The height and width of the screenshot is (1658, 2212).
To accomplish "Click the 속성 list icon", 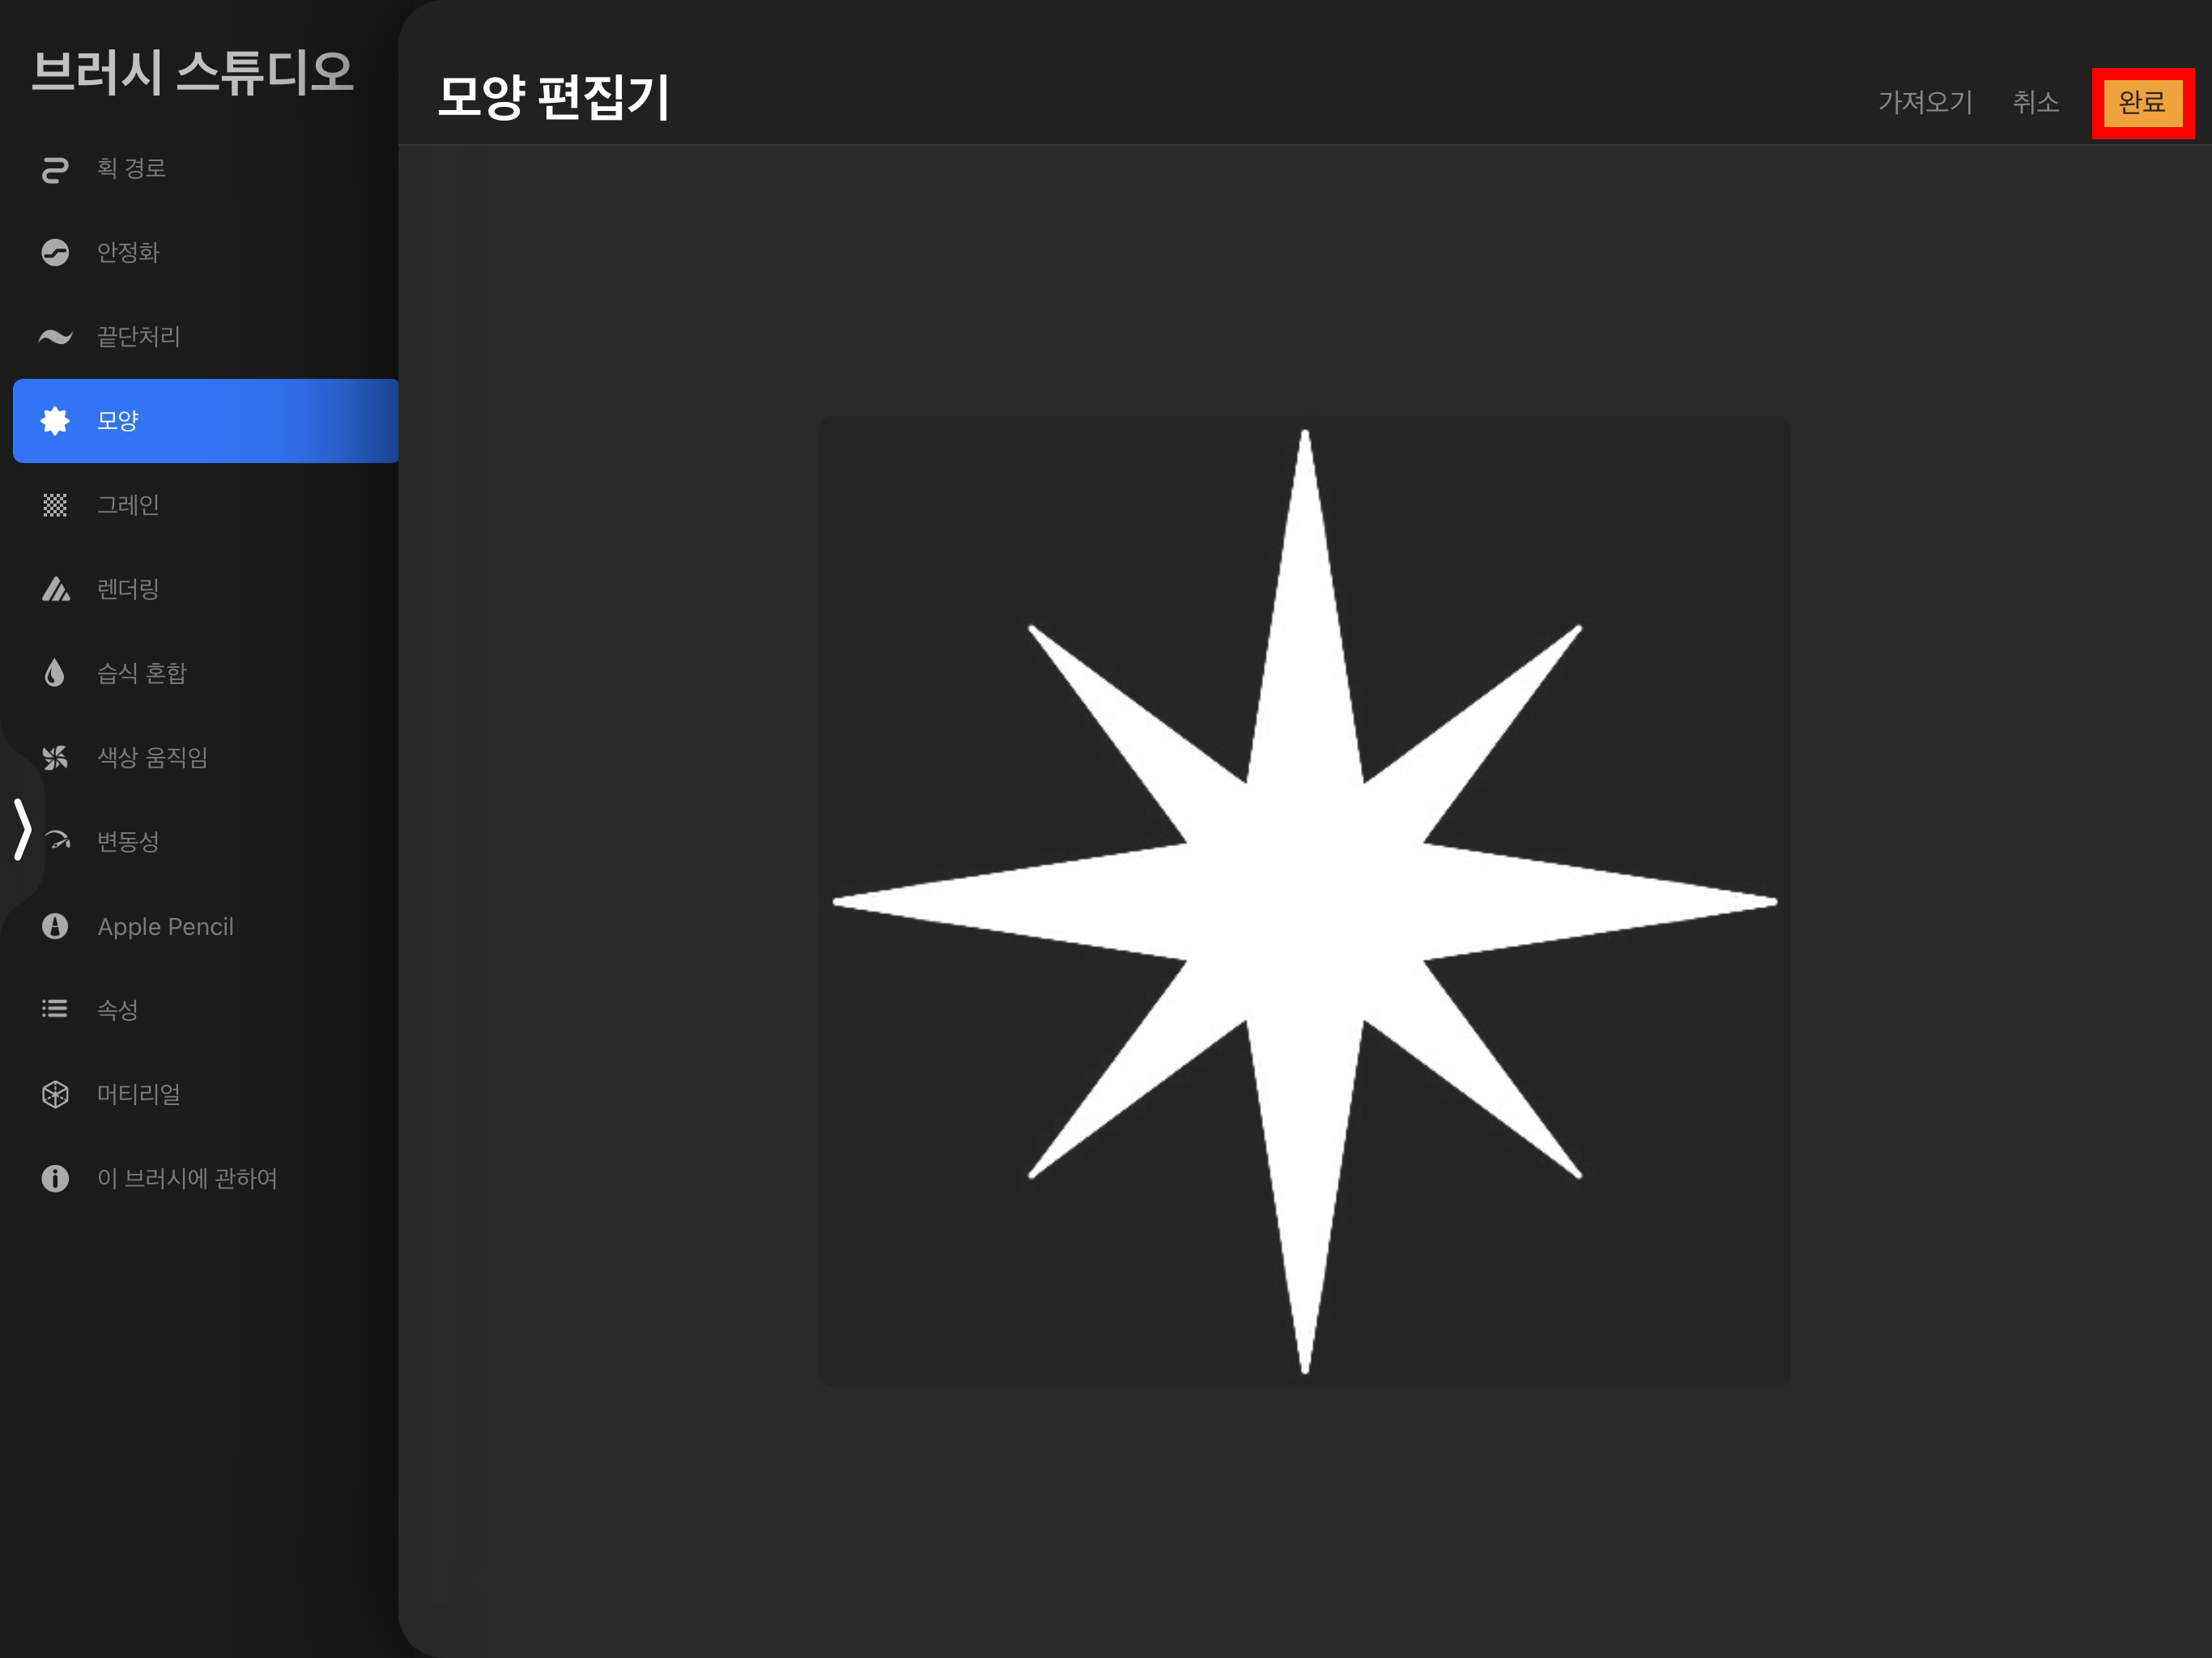I will click(x=55, y=1009).
